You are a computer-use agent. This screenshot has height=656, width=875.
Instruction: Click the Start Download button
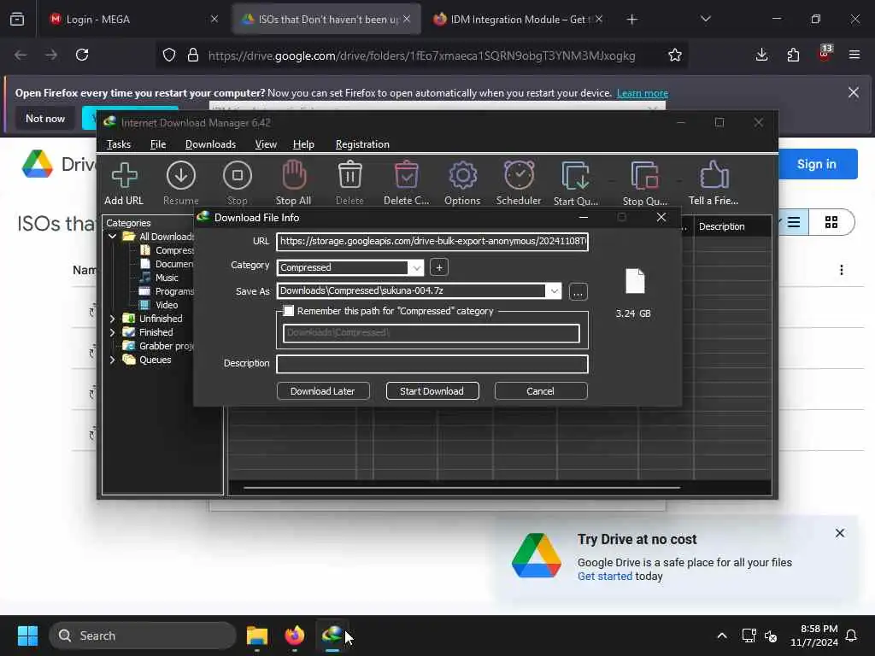click(432, 391)
